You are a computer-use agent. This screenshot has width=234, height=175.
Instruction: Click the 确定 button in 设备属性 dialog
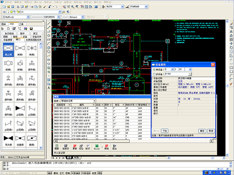point(202,131)
